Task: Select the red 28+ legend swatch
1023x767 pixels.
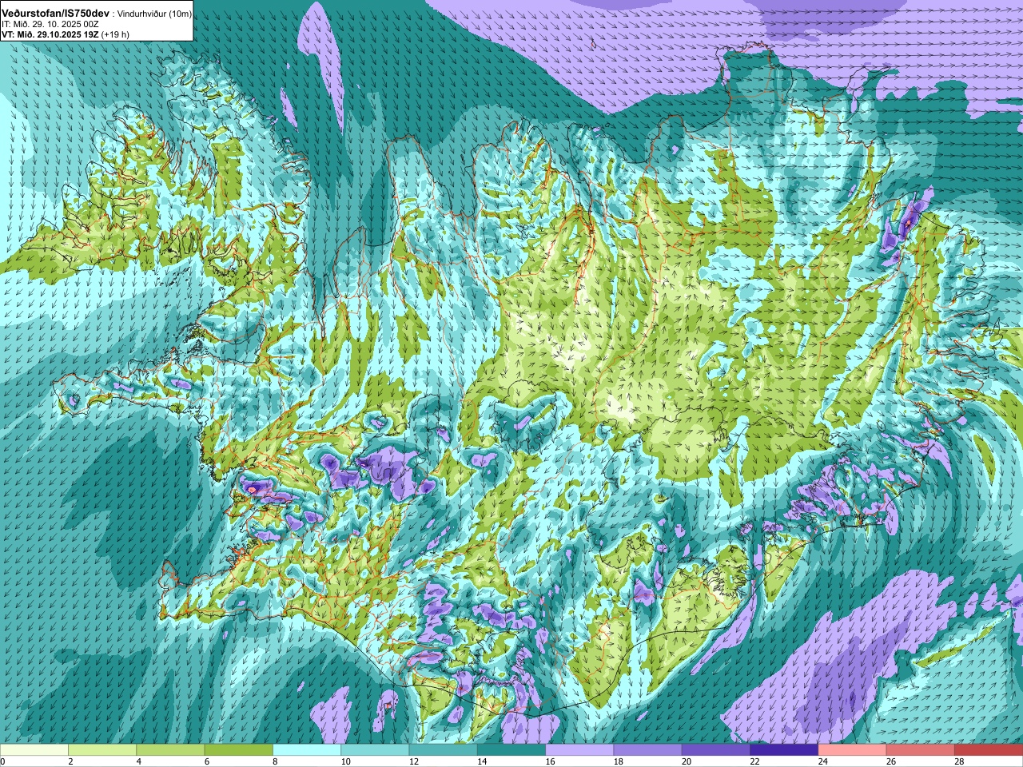Action: click(x=989, y=749)
